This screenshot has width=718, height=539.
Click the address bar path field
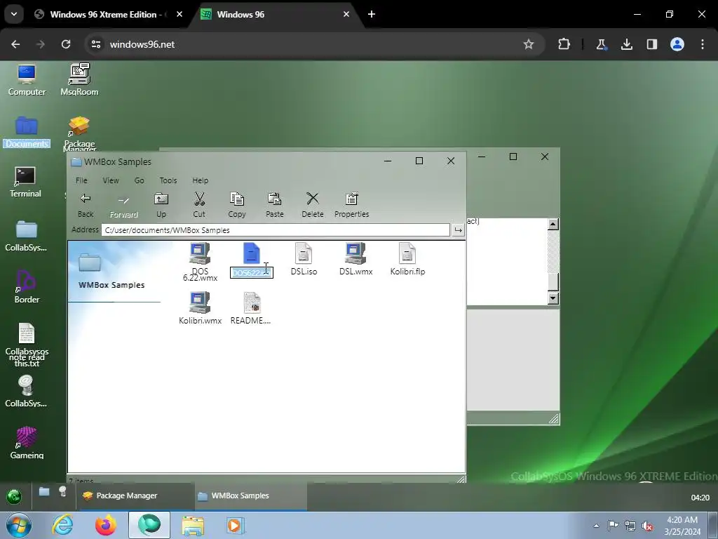[x=276, y=230]
